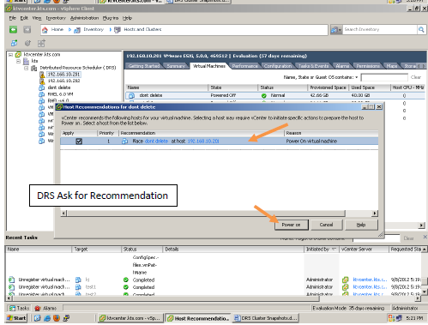Click Clear next to the VM filter box
The height and width of the screenshot is (325, 428).
pos(416,77)
